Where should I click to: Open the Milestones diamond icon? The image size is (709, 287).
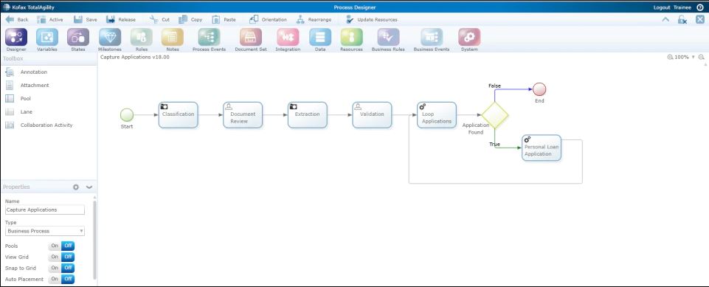[110, 37]
